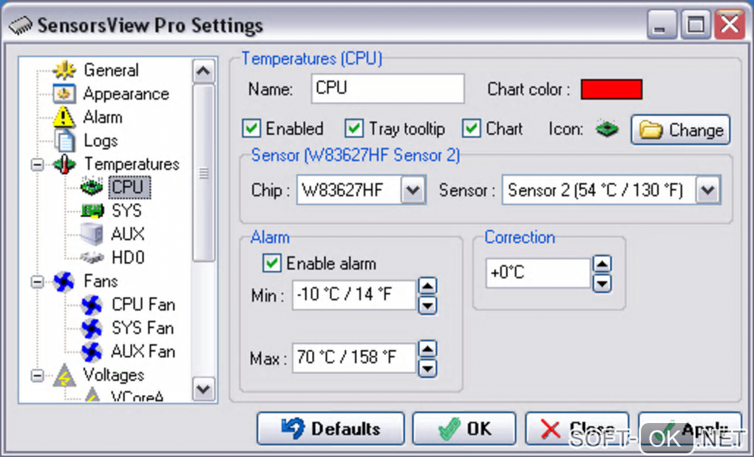The width and height of the screenshot is (754, 457).
Task: Click the Name field containing CPU
Action: coord(387,89)
